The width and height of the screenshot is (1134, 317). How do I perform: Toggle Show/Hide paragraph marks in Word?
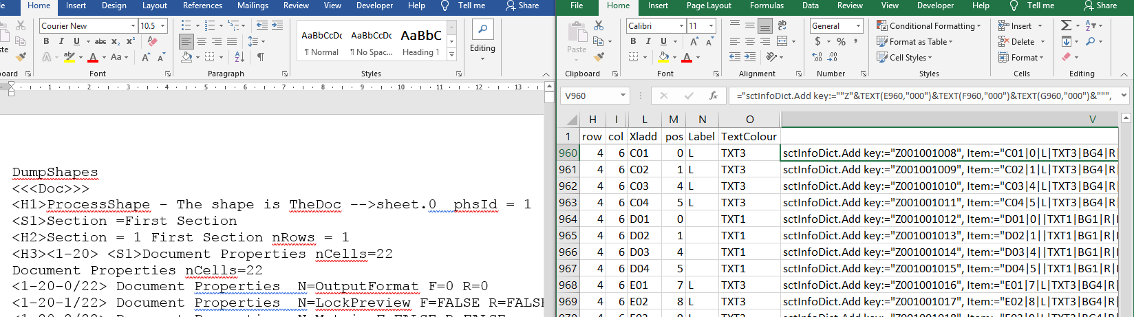pos(261,57)
